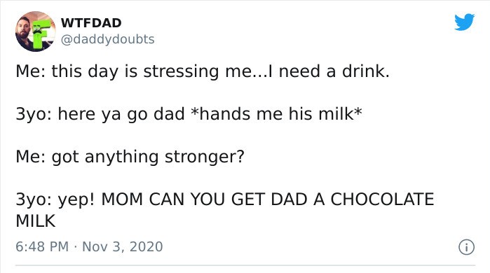This screenshot has height=273, width=490.
Task: Click the horizontal divider below the timestamp
Action: coord(245,265)
